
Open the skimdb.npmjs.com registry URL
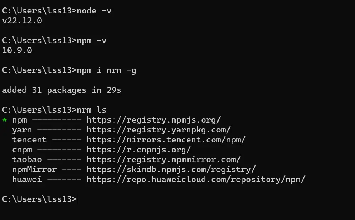pyautogui.click(x=171, y=170)
